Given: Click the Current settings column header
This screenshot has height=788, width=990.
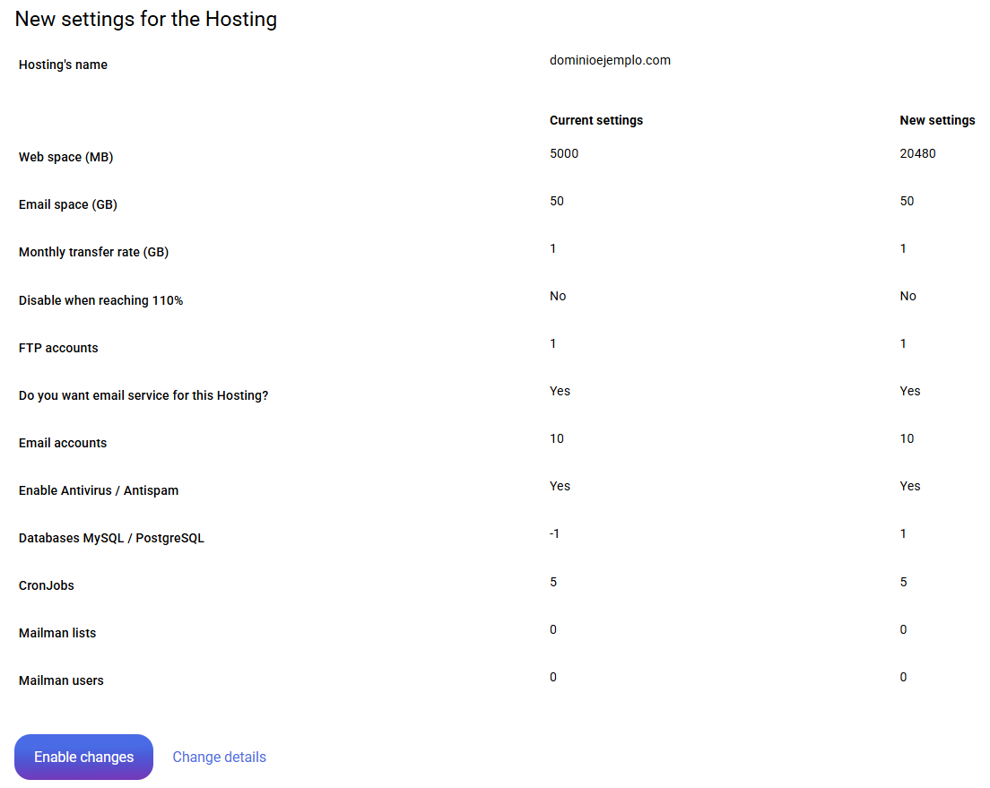Looking at the screenshot, I should click(x=595, y=120).
